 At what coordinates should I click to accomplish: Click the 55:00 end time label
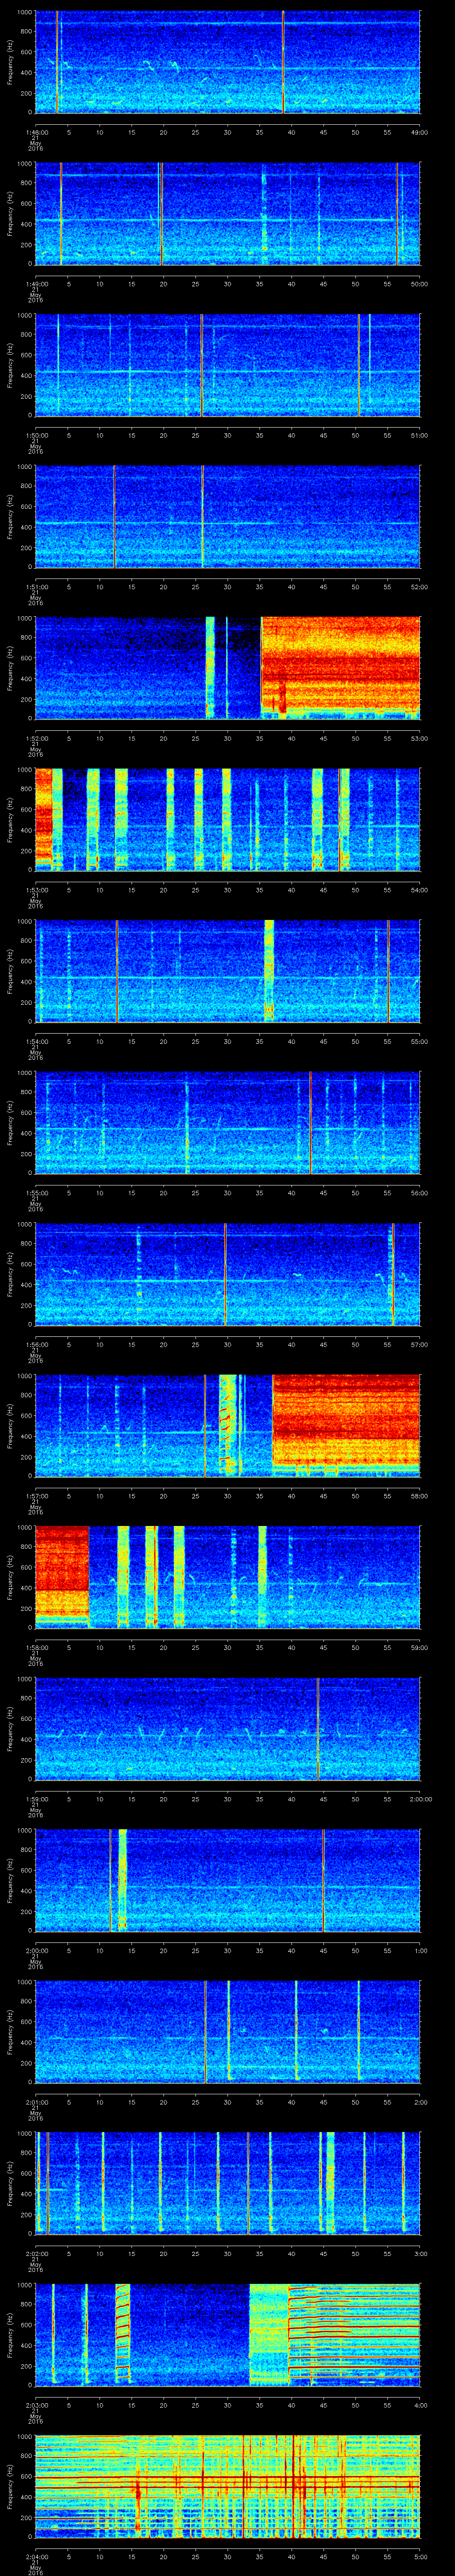[420, 1041]
